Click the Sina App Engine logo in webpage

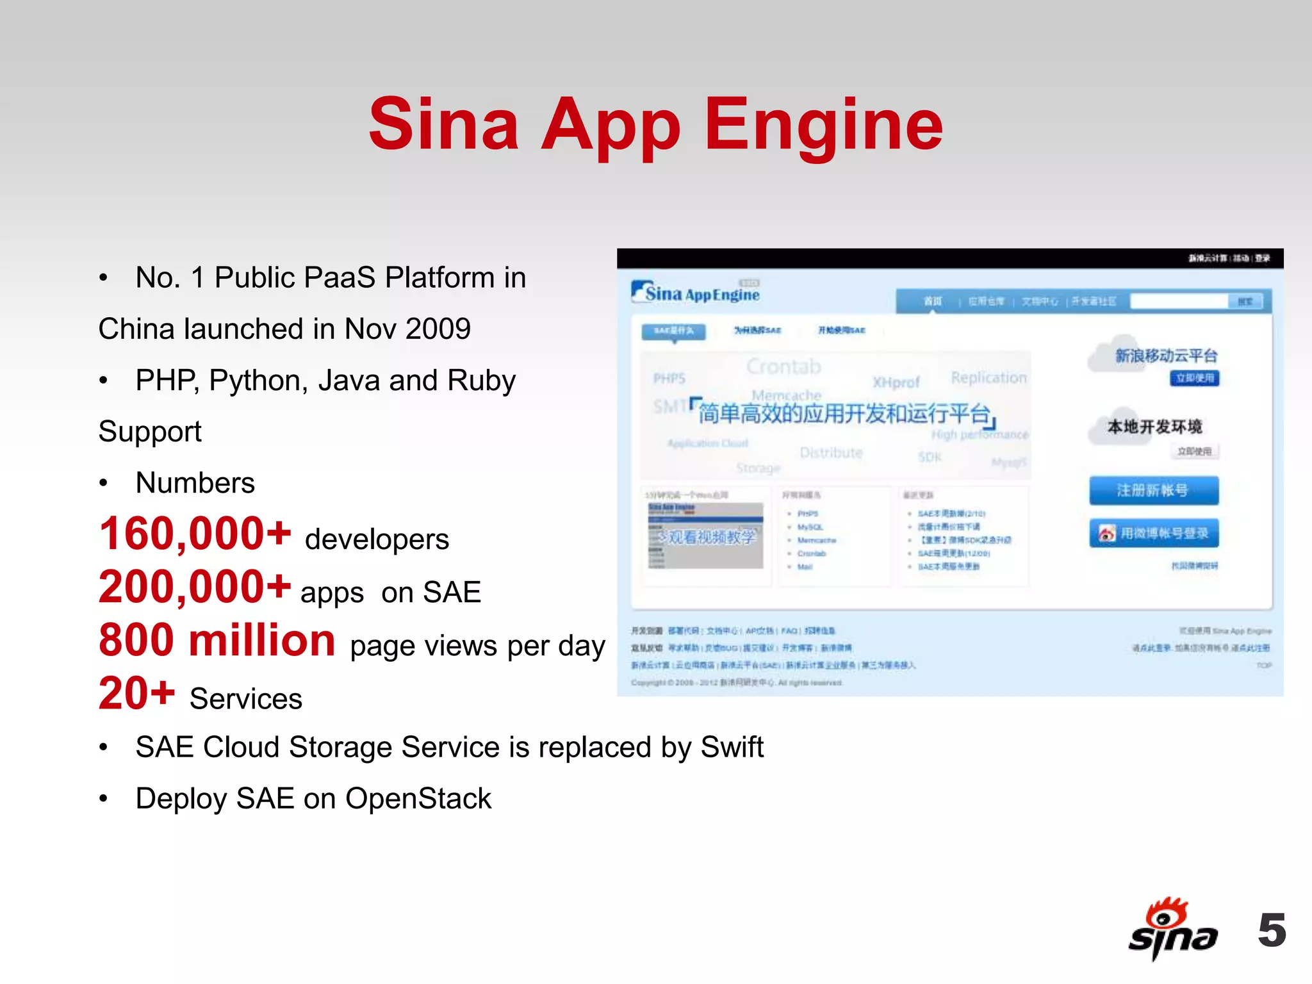696,293
